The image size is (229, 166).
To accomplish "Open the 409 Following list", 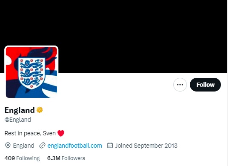I will pos(22,158).
